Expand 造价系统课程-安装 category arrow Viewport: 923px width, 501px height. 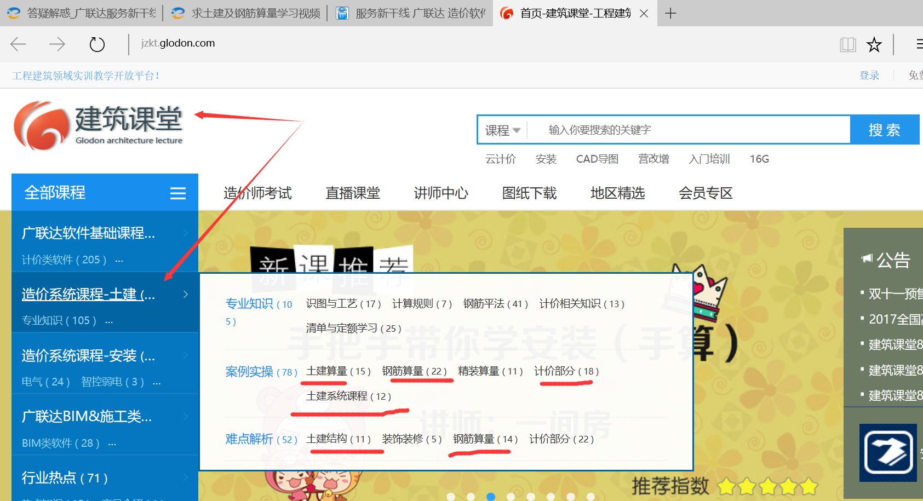186,355
